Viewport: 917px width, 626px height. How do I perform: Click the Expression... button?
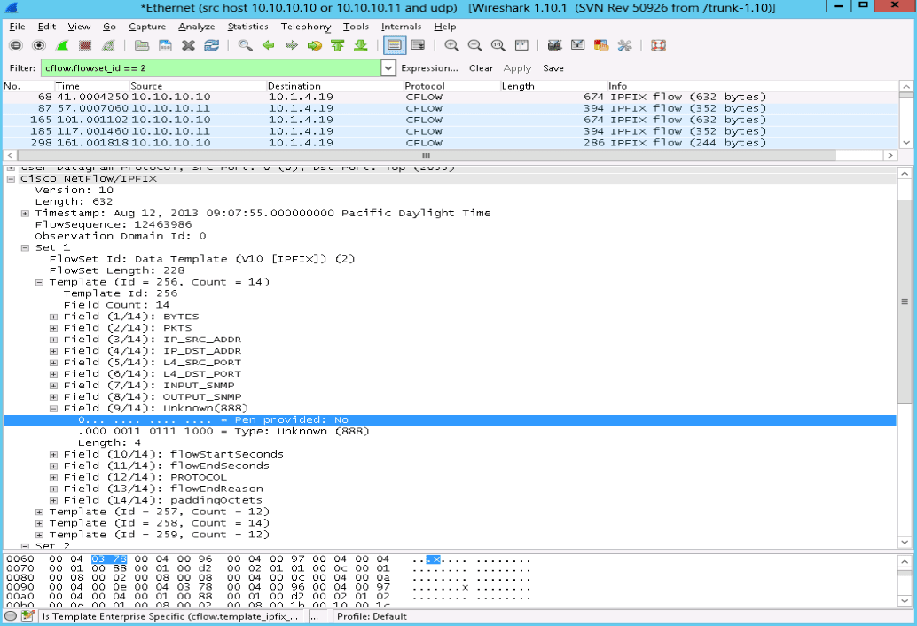click(429, 68)
